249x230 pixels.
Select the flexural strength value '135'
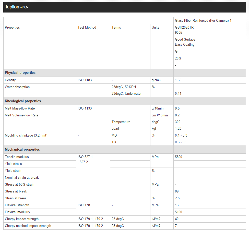pyautogui.click(x=177, y=205)
